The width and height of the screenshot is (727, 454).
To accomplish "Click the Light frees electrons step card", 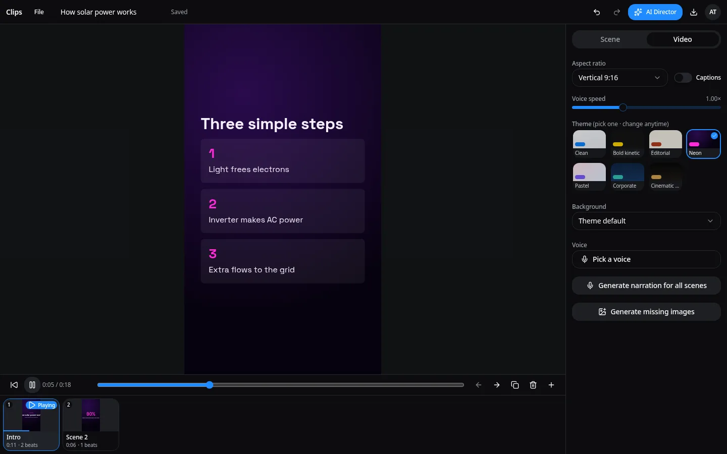I will point(283,161).
